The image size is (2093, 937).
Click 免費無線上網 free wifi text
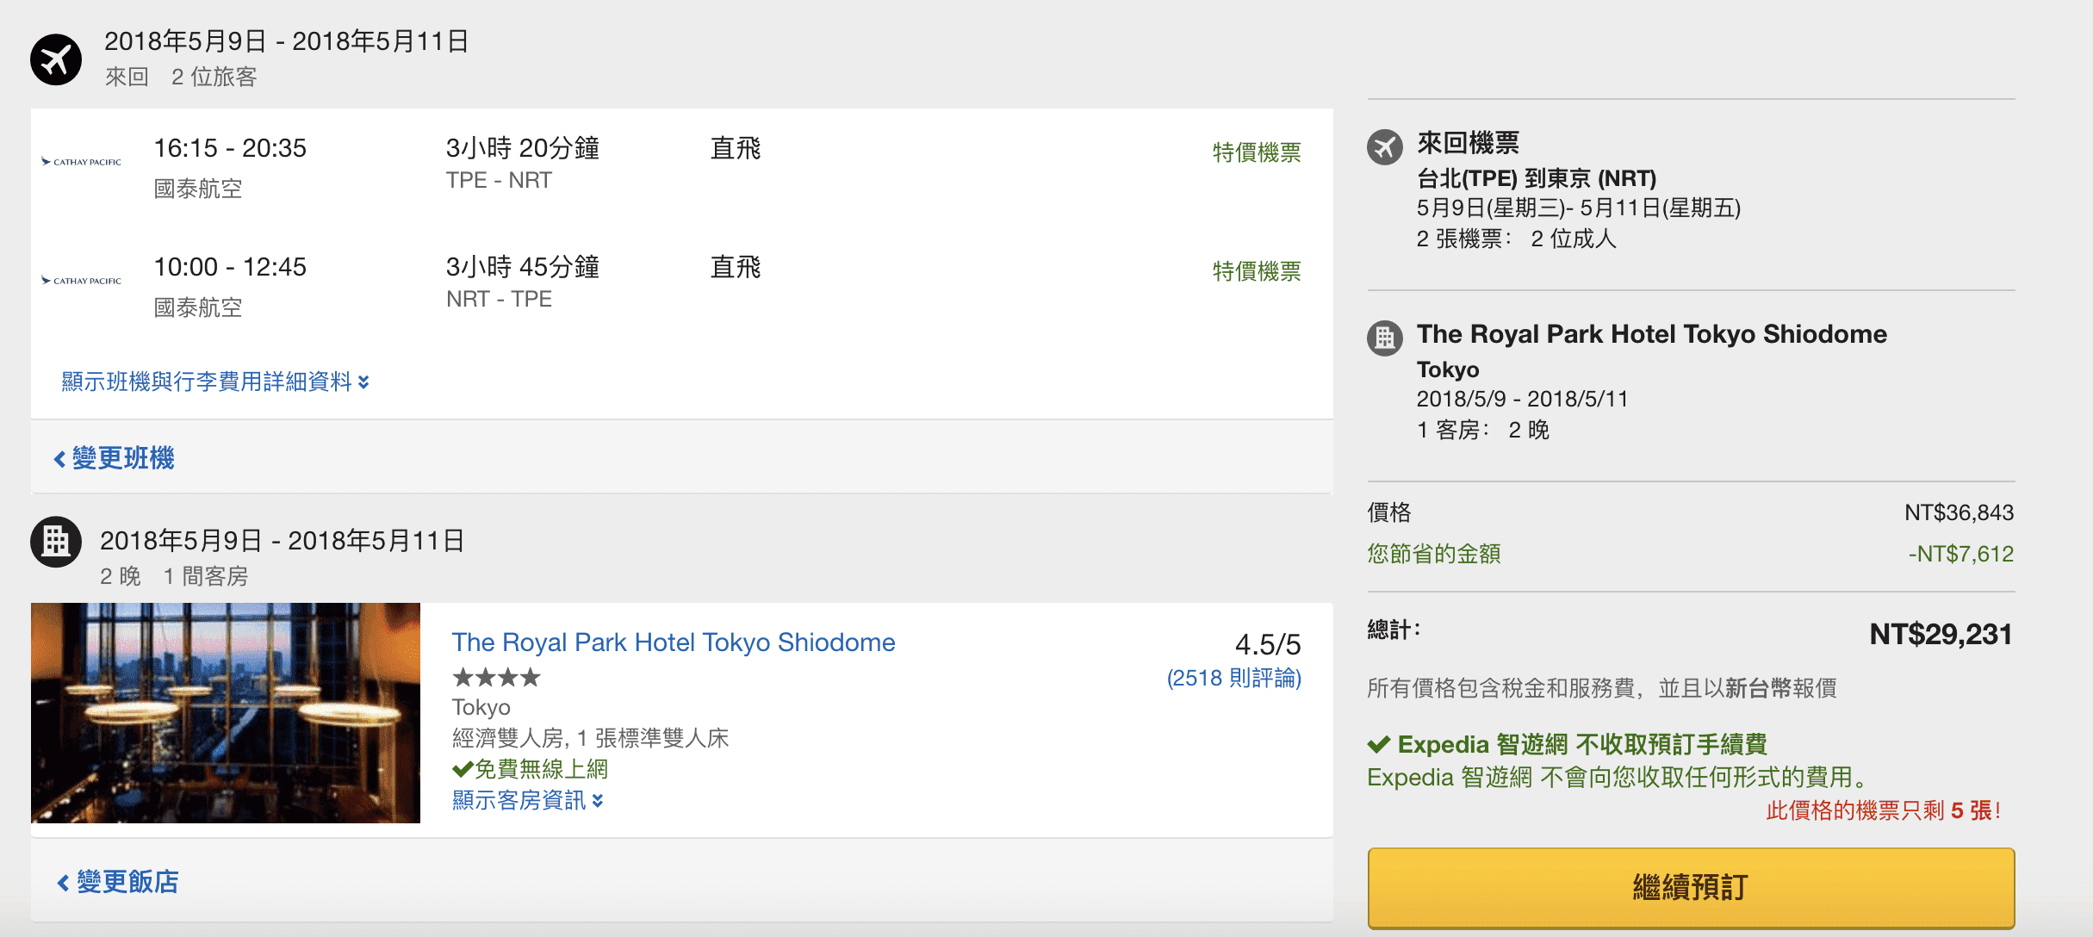542,769
